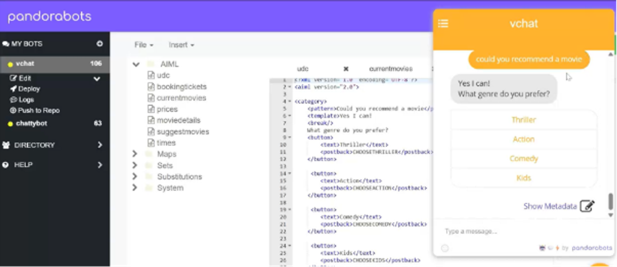Click the Show Metadata link
This screenshot has height=267, width=617.
click(550, 206)
